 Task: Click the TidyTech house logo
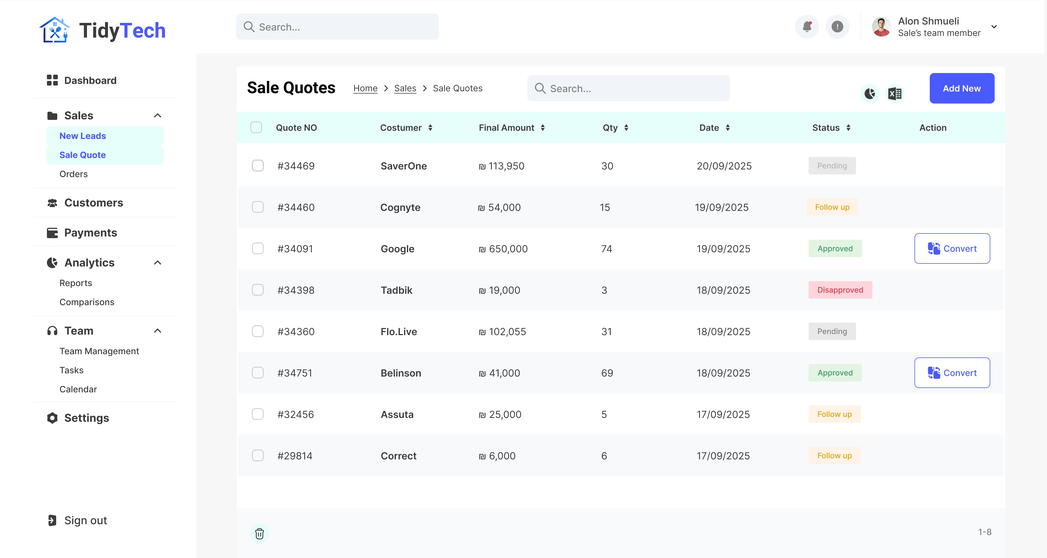(55, 30)
